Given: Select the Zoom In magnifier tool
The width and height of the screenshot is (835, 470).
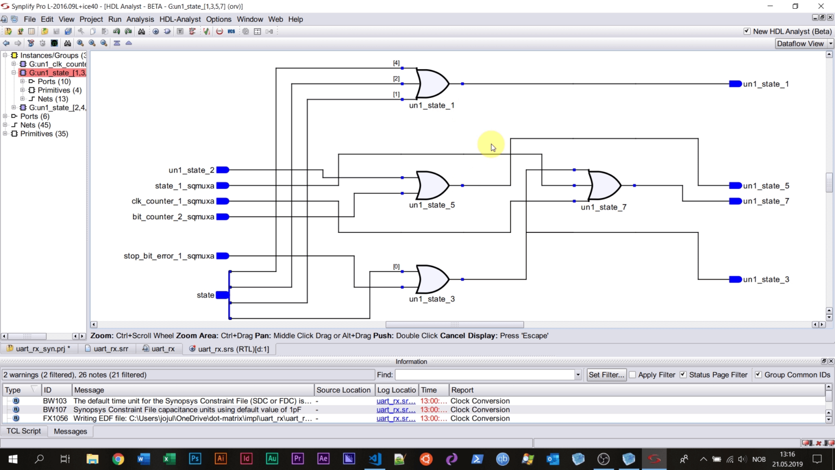Looking at the screenshot, I should pos(91,43).
